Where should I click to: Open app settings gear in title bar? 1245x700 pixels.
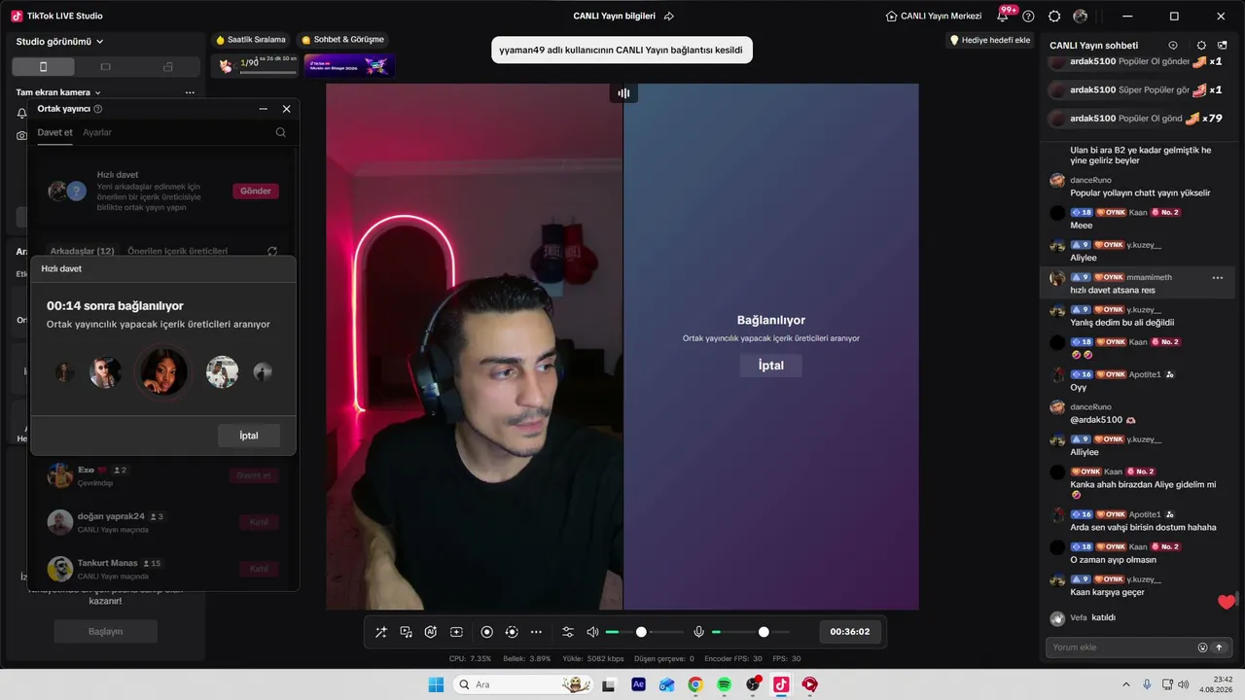pos(1054,17)
